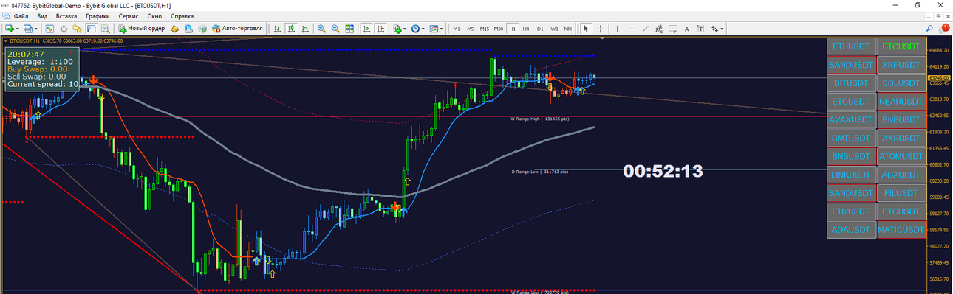
Task: Switch to GMTUSDT symbol button
Action: point(851,138)
